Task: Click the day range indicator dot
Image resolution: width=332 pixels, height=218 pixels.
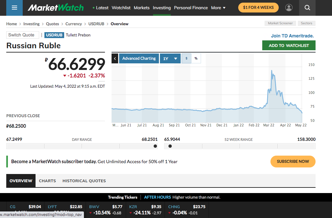Action: click(x=155, y=146)
